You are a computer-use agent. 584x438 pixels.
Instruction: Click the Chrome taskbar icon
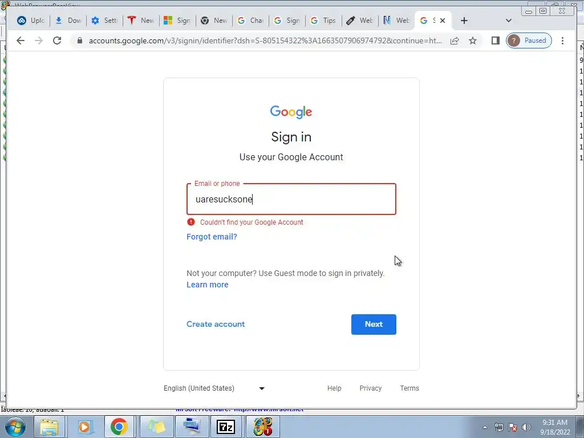tap(119, 427)
